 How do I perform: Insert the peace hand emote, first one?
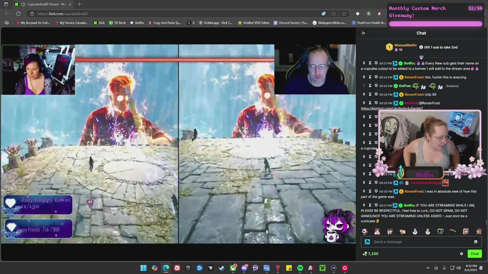[x=415, y=231]
